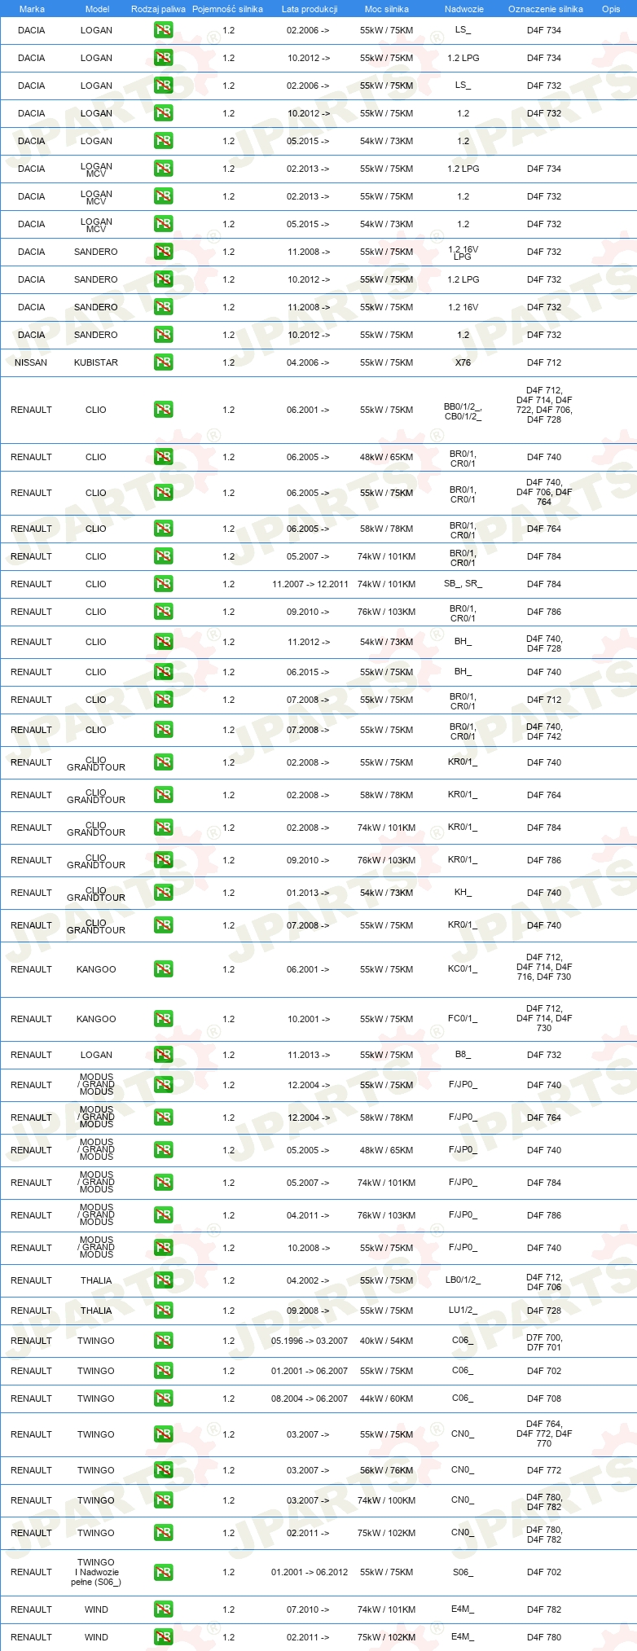Click fuel icon for Renault Logan B8_ row
The image size is (637, 1651).
click(x=164, y=1055)
